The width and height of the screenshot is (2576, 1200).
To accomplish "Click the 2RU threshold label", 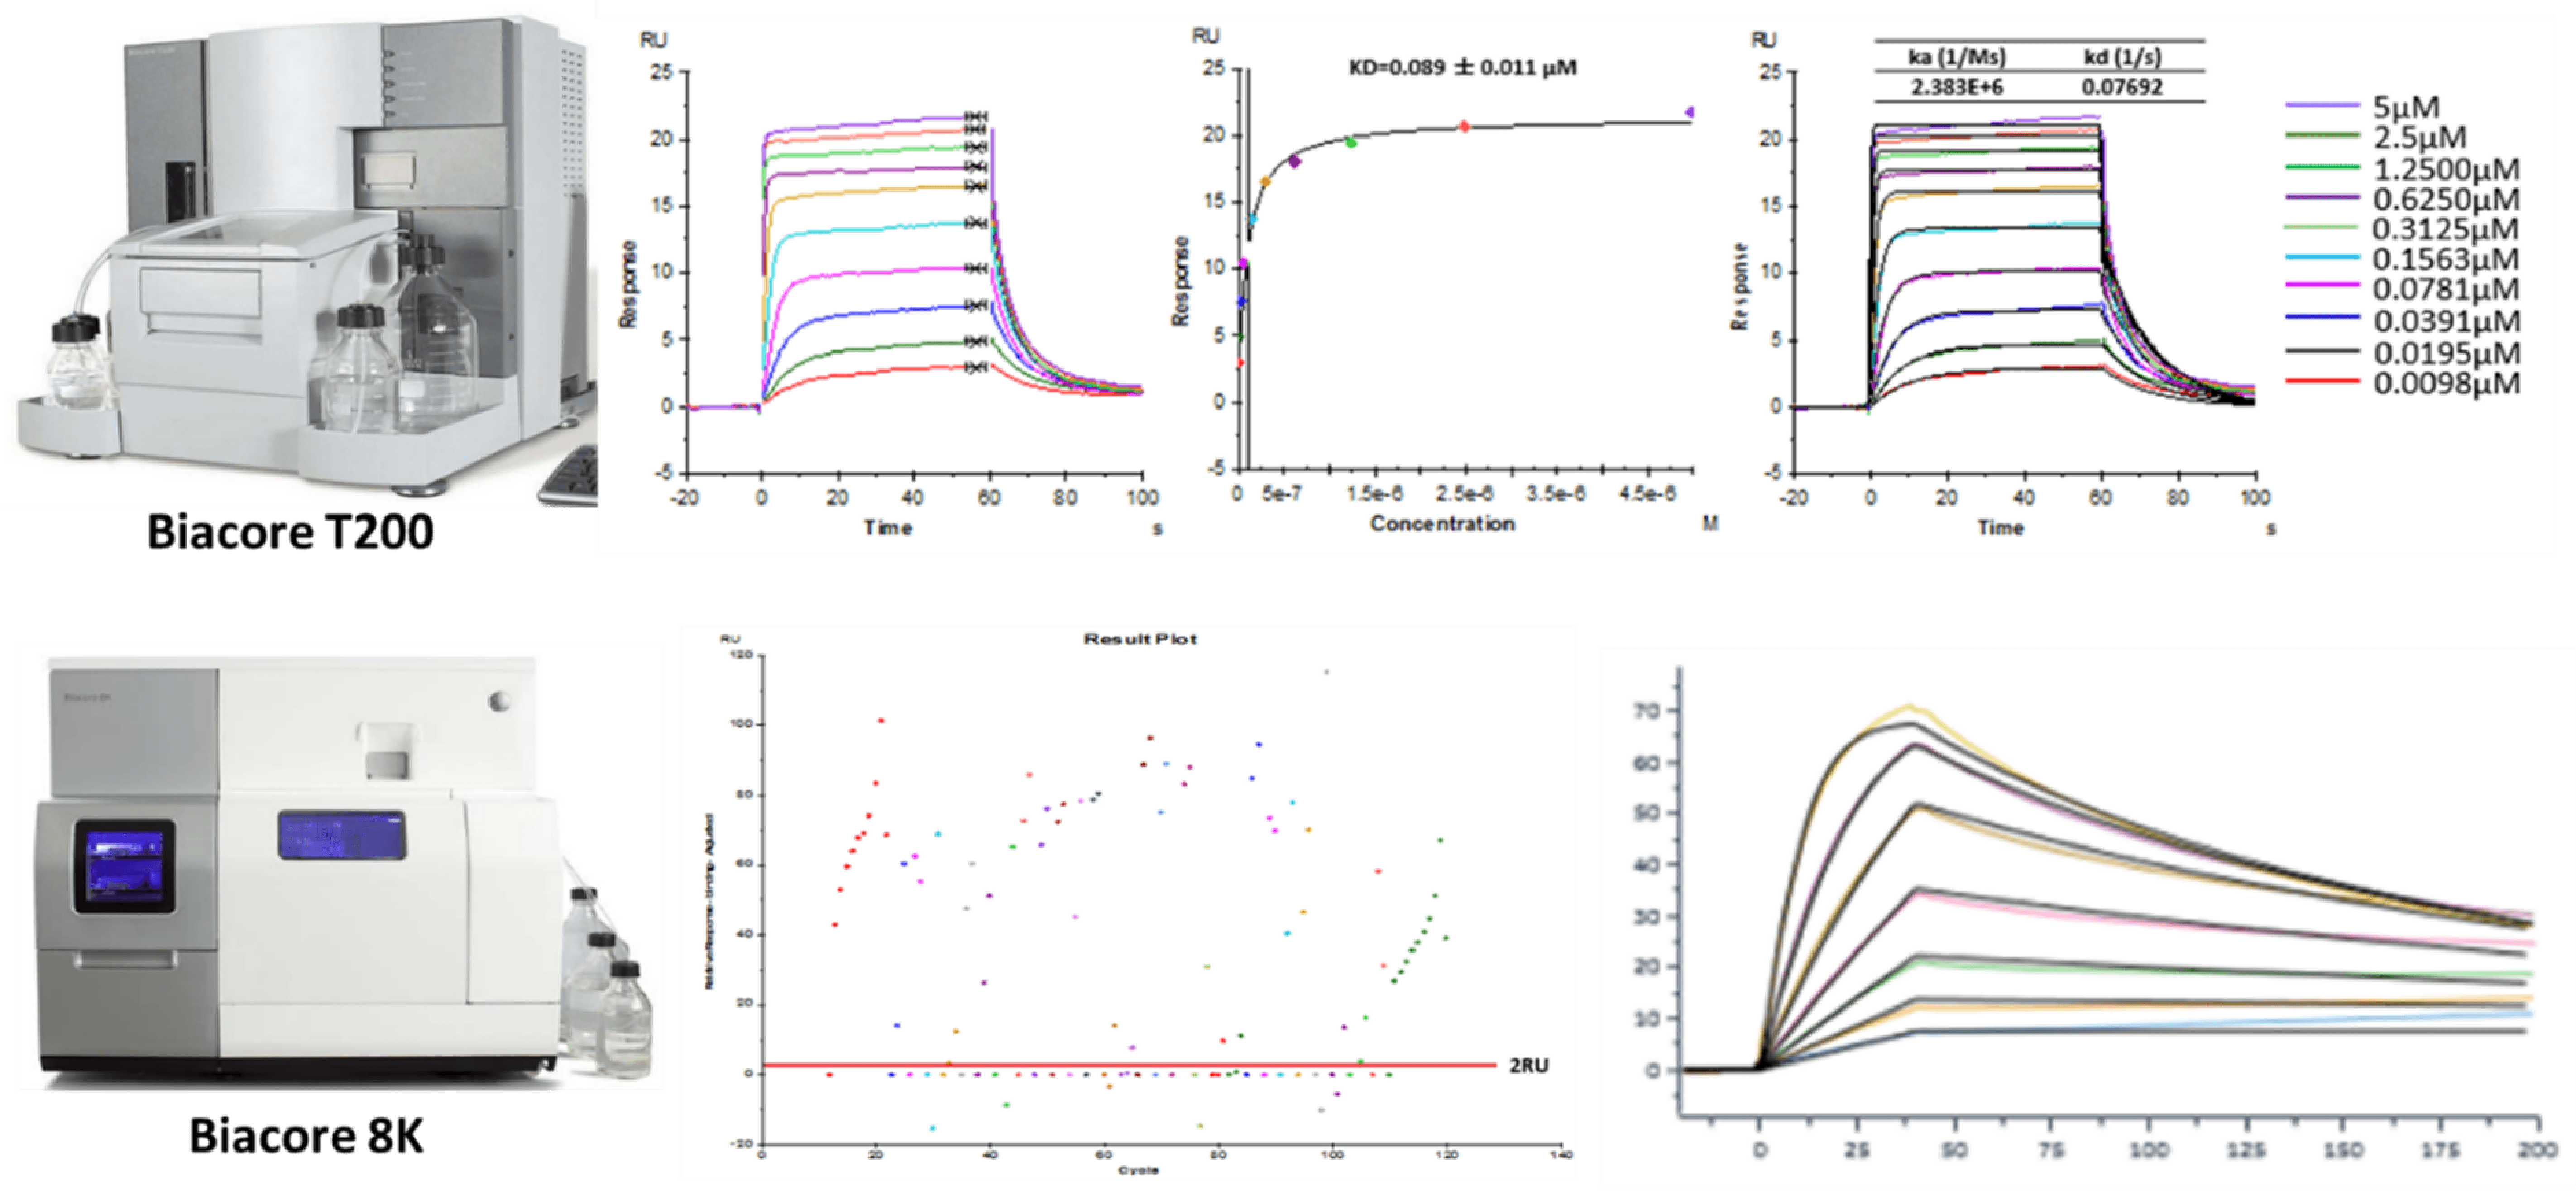I will [1529, 1066].
